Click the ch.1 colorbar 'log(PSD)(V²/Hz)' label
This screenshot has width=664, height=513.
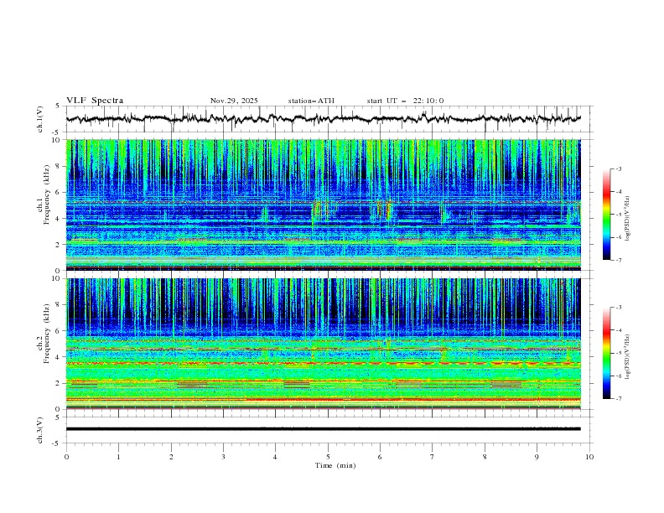coord(628,219)
